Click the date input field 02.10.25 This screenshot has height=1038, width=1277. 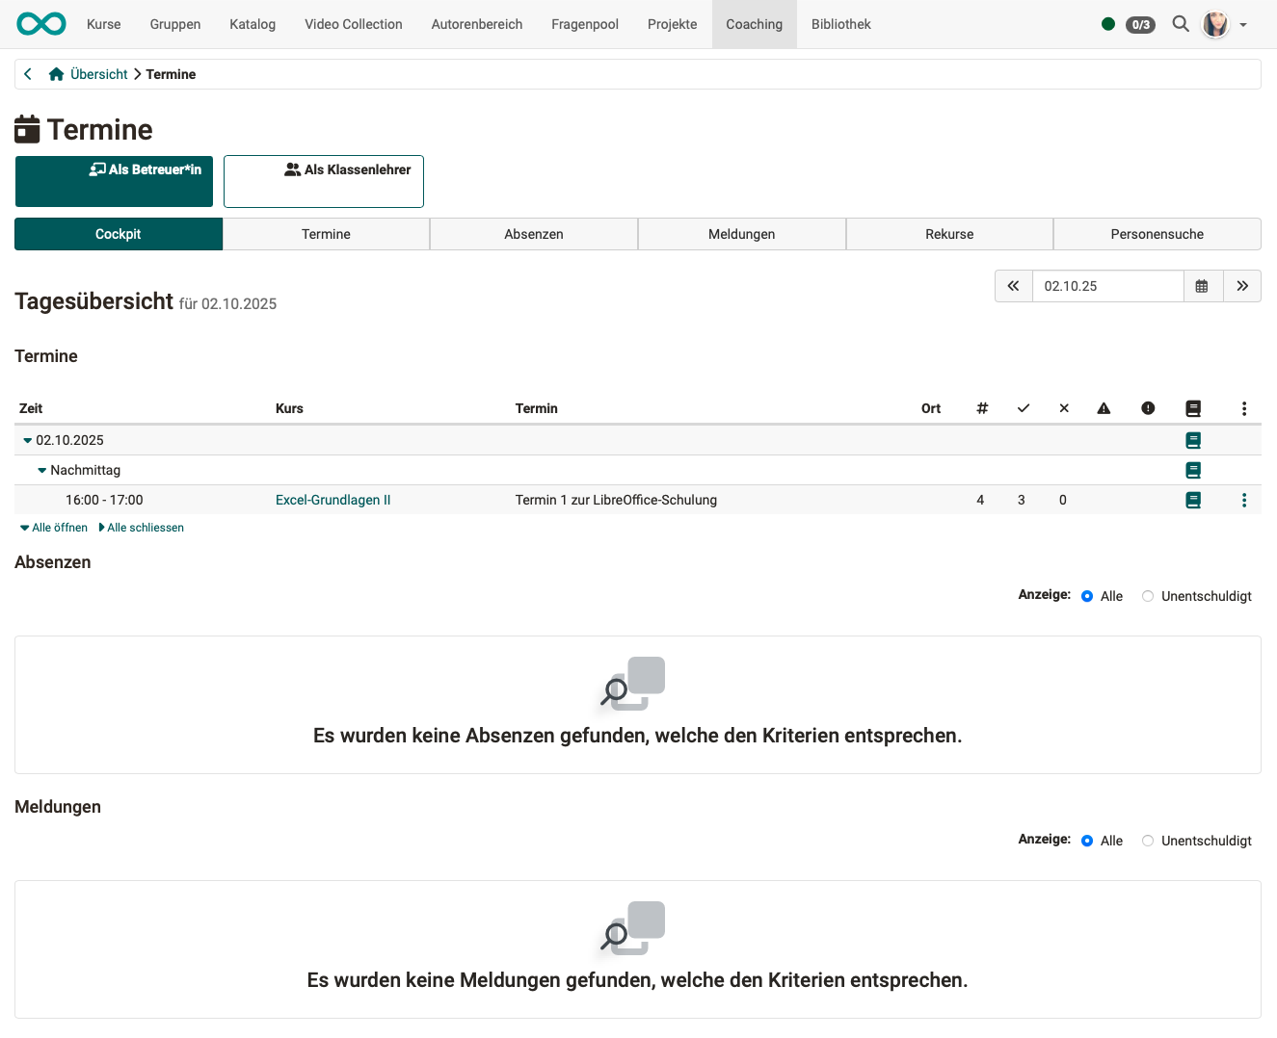1106,286
